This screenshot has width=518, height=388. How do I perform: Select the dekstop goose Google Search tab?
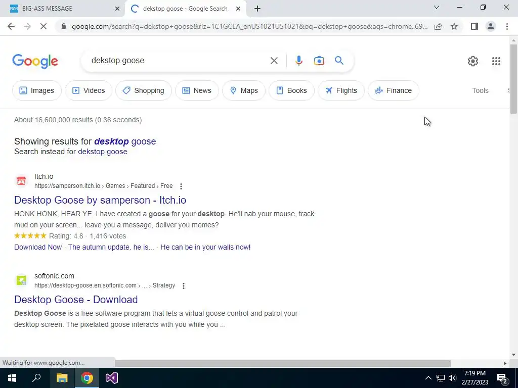click(185, 9)
